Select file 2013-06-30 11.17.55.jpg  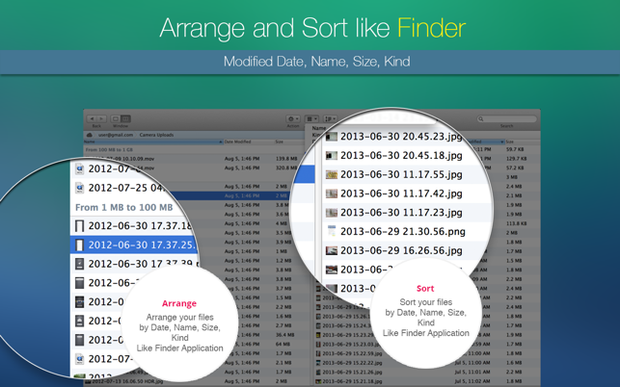401,174
